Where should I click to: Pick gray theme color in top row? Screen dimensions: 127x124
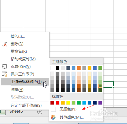tap(84, 68)
